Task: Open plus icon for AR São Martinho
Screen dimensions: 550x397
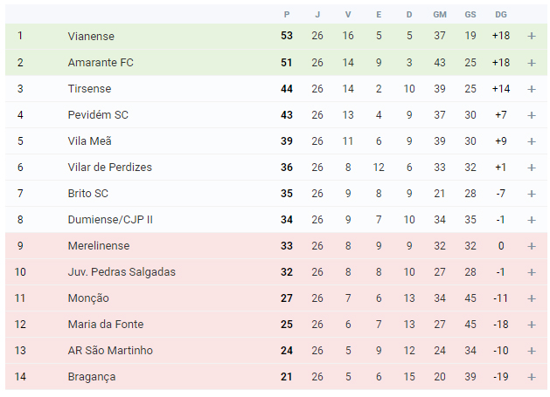Action: tap(532, 351)
